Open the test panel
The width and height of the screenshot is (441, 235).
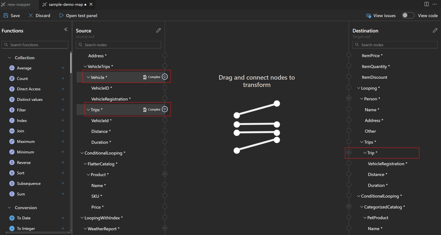click(78, 15)
